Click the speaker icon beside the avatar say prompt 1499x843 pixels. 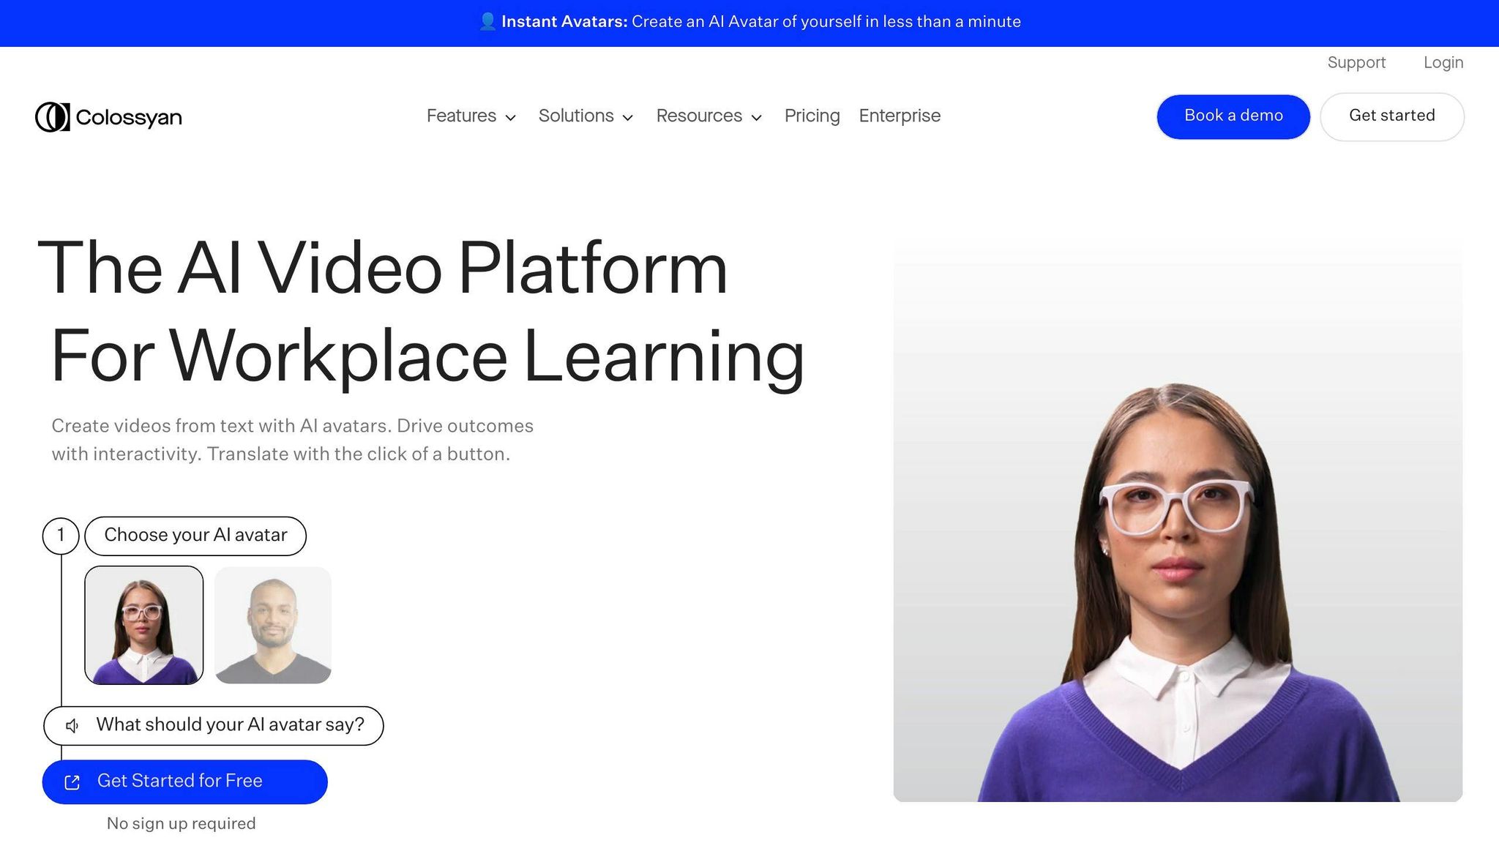tap(72, 726)
